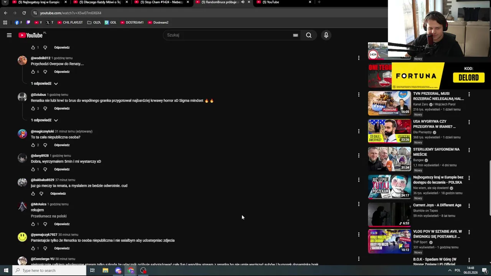Open the X 'T' bookmark
Screen dimensions: 491x276
tap(49, 22)
